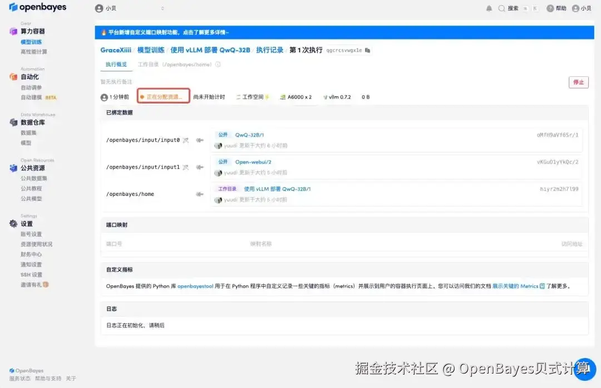Open 数据集 in the sidebar
Viewport: 601px width, 388px height.
(x=28, y=132)
